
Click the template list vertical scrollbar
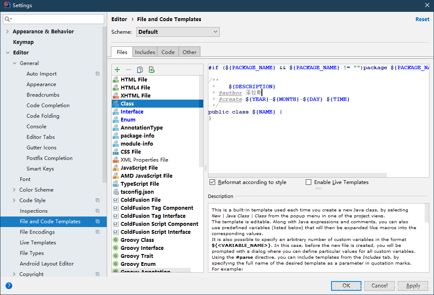[201, 121]
